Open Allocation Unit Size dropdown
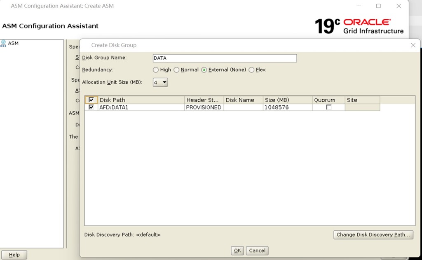 tap(160, 82)
